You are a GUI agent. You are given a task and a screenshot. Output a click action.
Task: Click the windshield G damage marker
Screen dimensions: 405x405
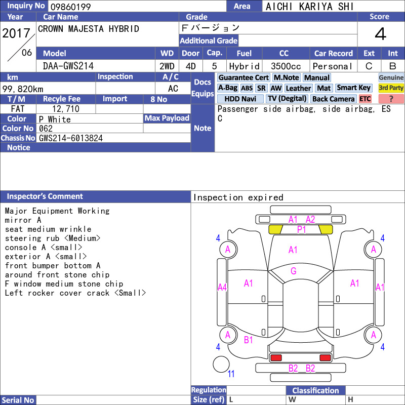[294, 271]
